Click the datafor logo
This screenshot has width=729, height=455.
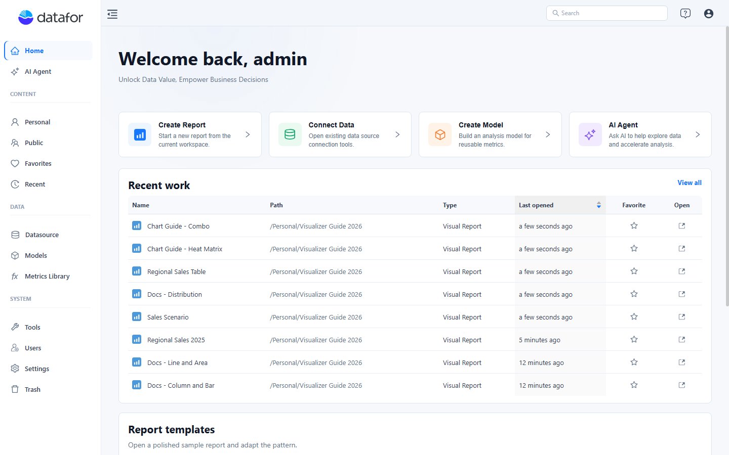click(x=51, y=18)
